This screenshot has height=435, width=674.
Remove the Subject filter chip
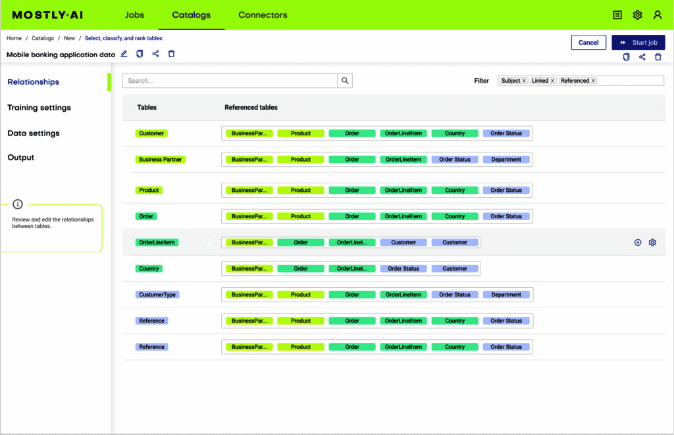tap(525, 81)
